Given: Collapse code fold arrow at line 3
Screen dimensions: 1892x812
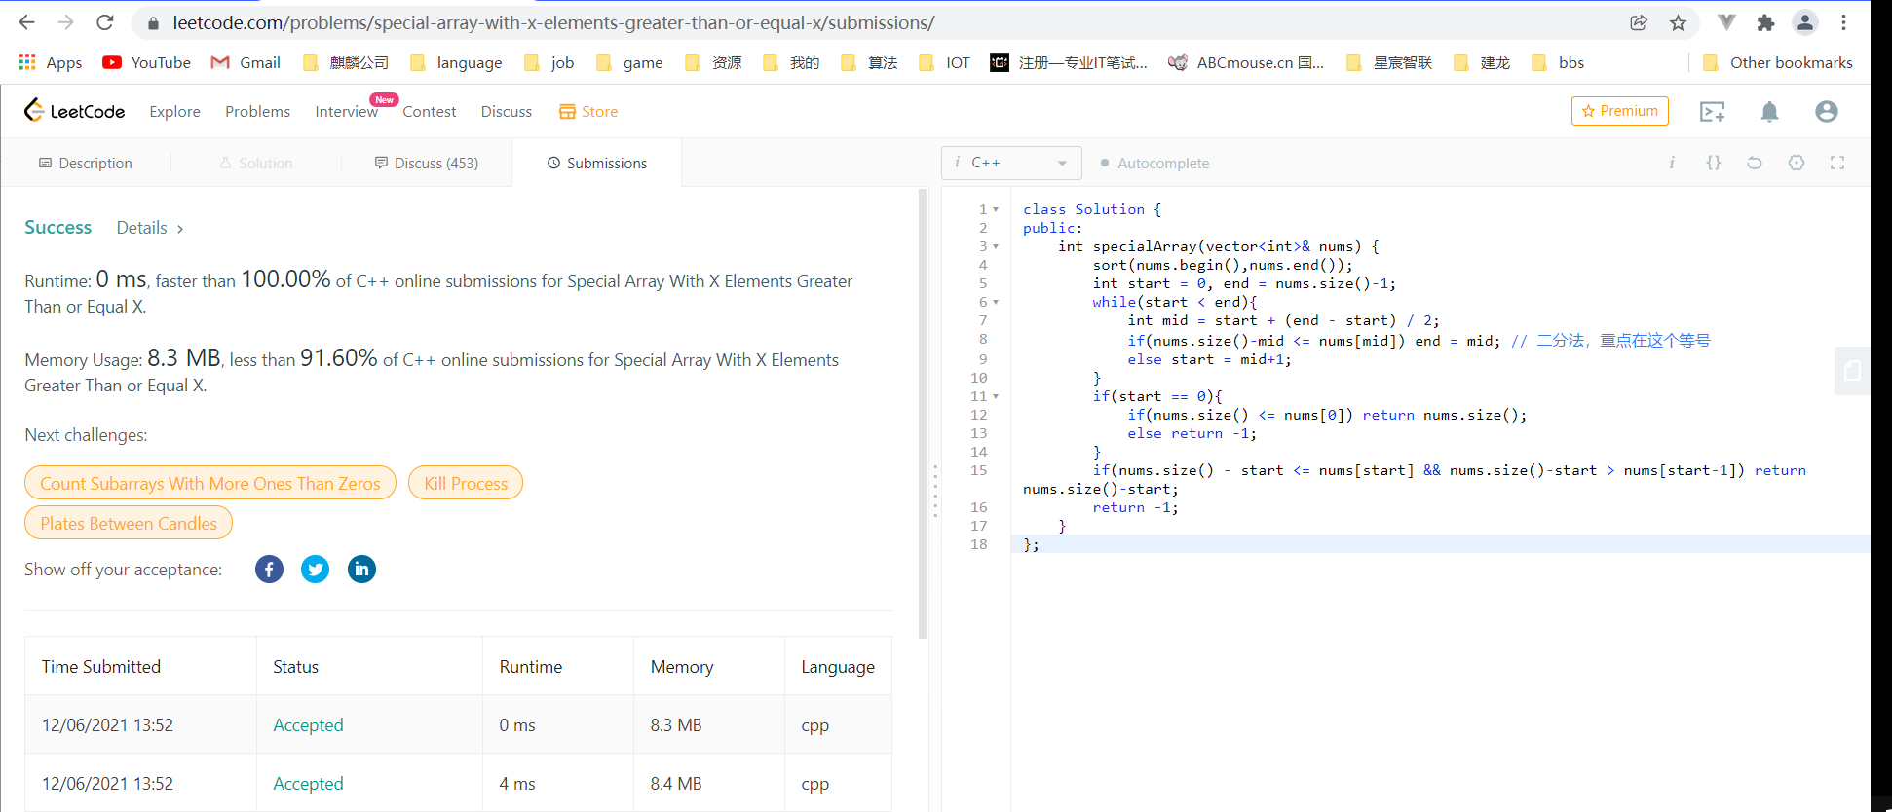Looking at the screenshot, I should click(x=996, y=246).
